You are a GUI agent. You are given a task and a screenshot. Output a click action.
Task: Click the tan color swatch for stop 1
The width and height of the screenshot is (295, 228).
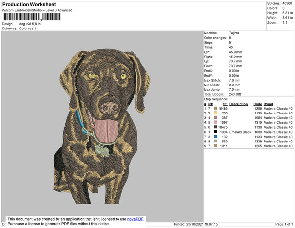pyautogui.click(x=215, y=108)
